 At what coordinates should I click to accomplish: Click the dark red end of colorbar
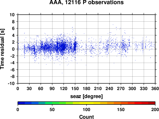pyautogui.click(x=152, y=103)
